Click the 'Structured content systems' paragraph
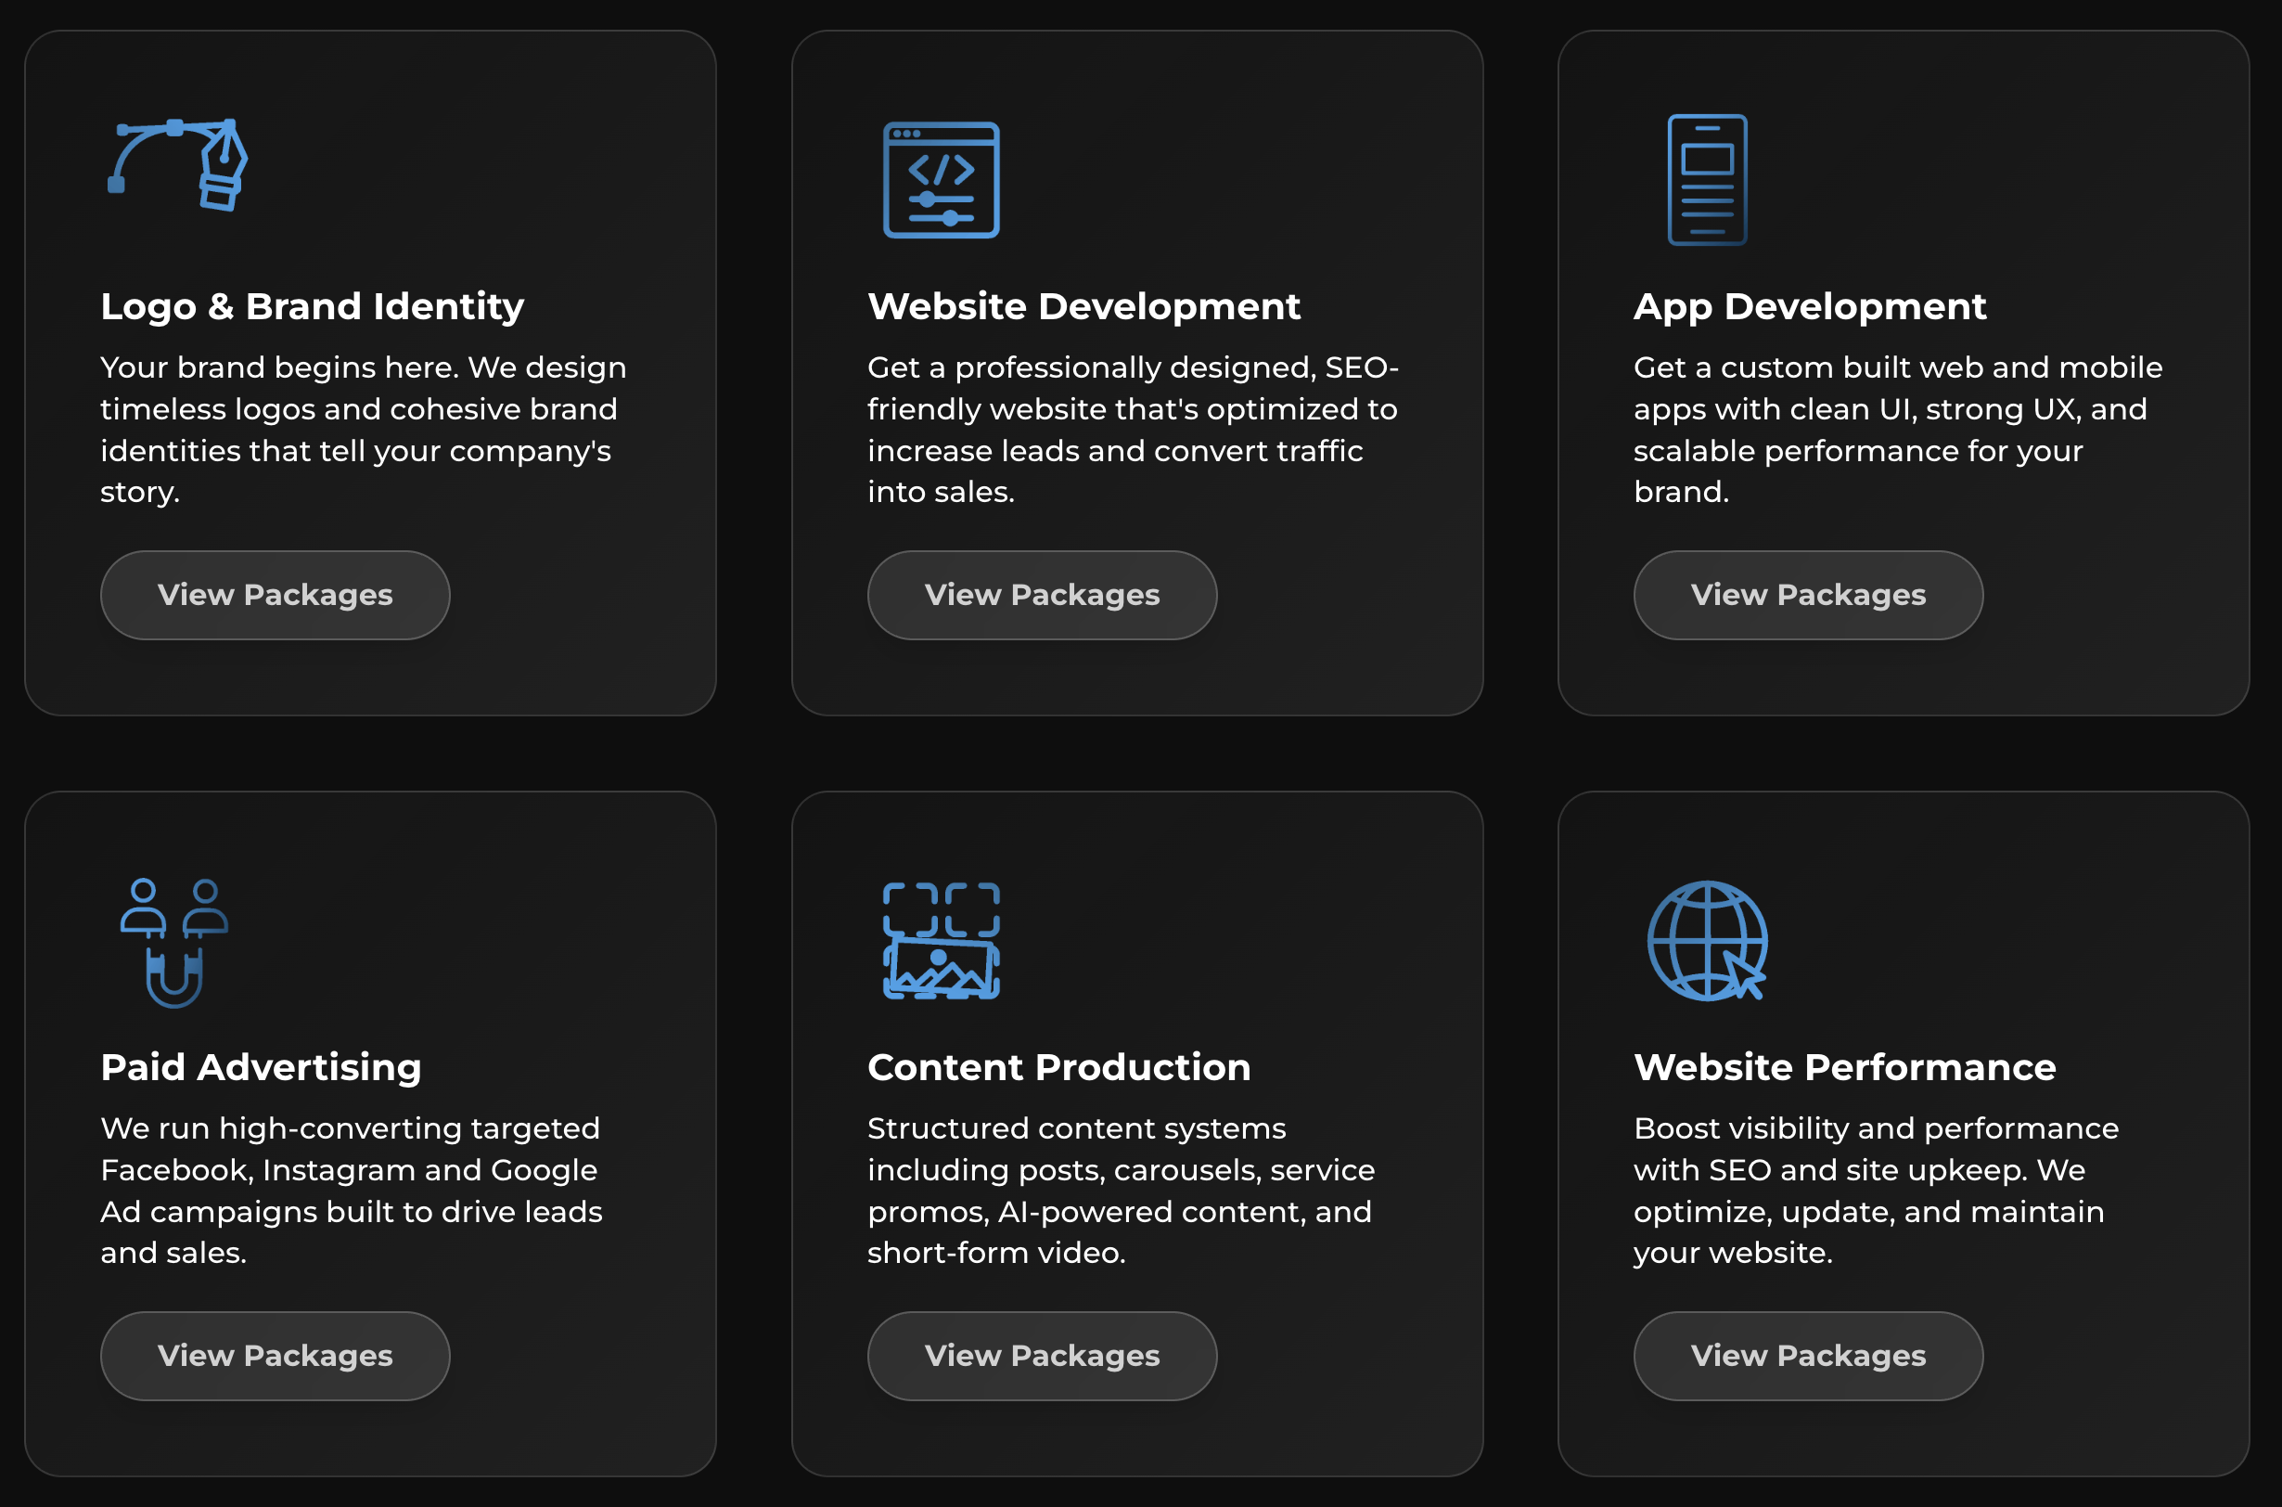Viewport: 2282px width, 1507px height. (1121, 1190)
